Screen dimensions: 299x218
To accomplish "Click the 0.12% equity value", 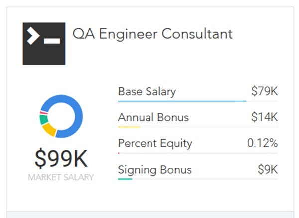I will 262,143.
